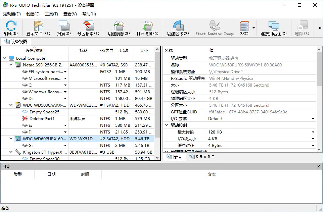Sort by 标签 column header
Viewport: 323px width, 212px height.
84,51
